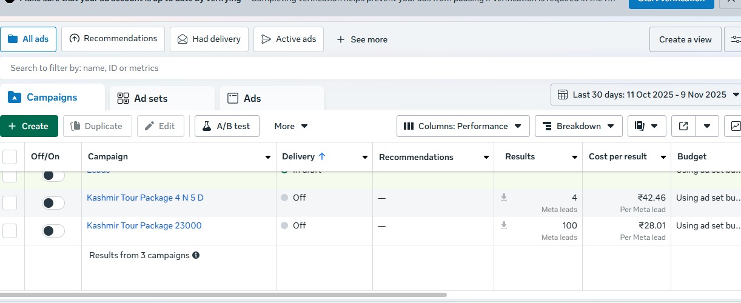The image size is (741, 303).
Task: Open the Breakdown dropdown
Action: (x=578, y=126)
